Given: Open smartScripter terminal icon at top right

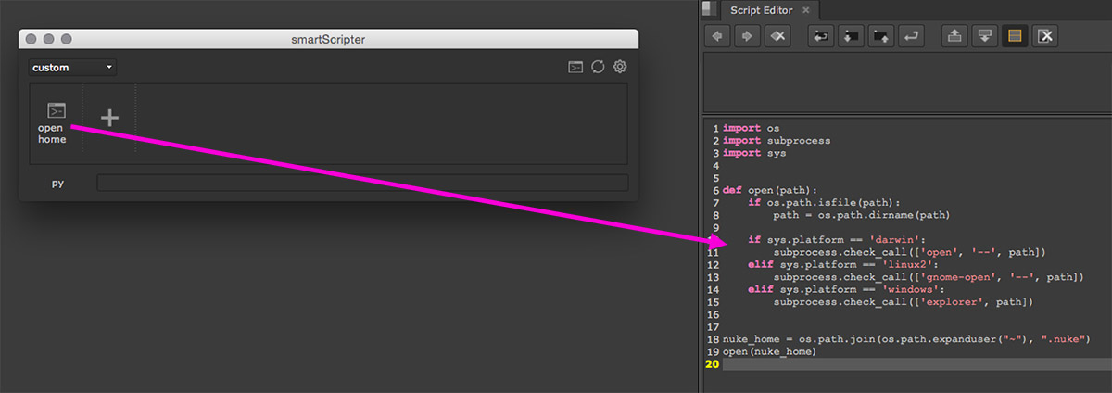Looking at the screenshot, I should (575, 67).
